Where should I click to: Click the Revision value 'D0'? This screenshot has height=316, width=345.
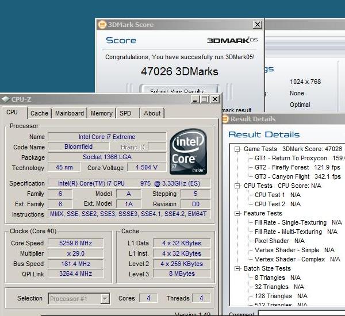[195, 204]
